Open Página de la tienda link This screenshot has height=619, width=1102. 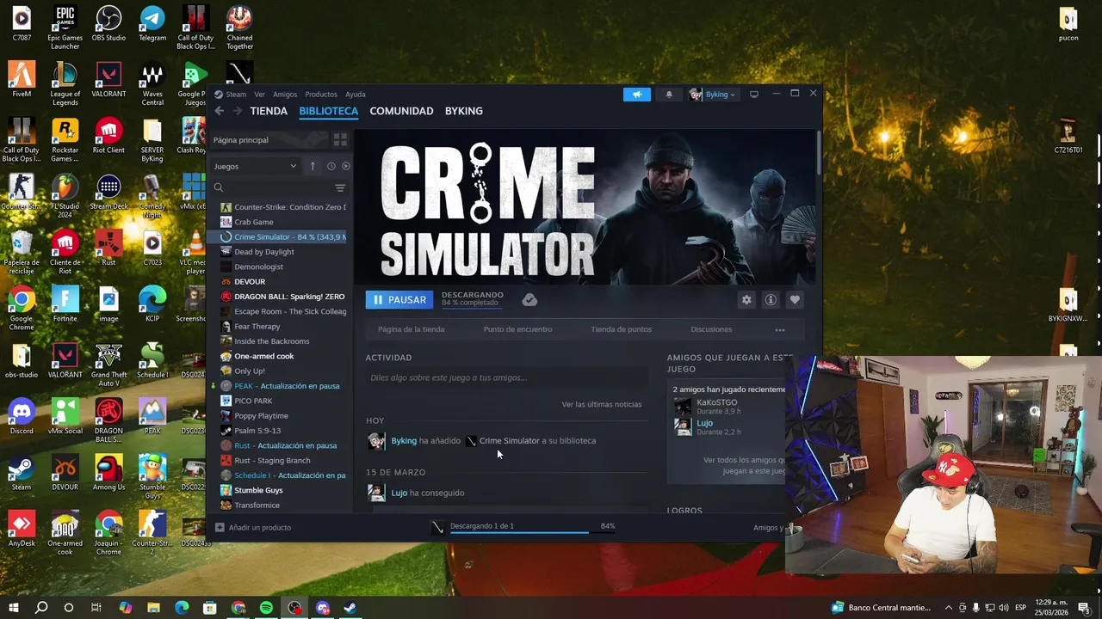[x=412, y=329]
